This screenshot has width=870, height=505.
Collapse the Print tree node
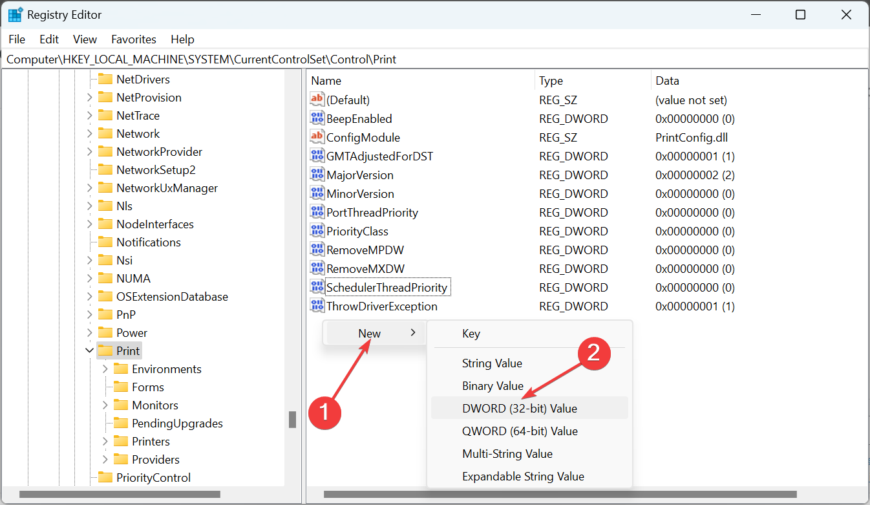point(89,350)
